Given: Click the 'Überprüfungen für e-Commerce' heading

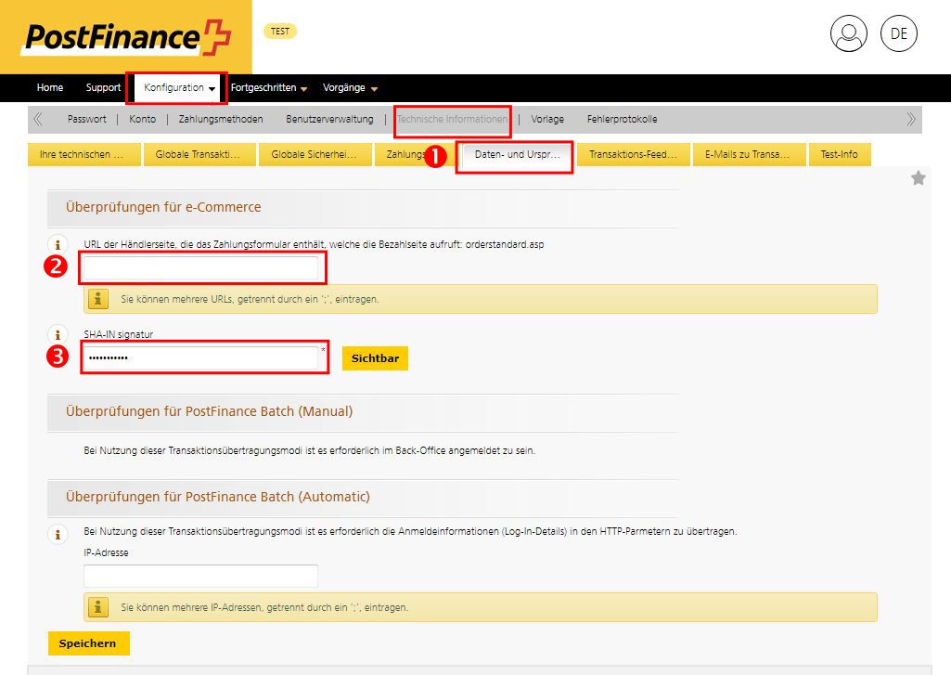Looking at the screenshot, I should 163,207.
